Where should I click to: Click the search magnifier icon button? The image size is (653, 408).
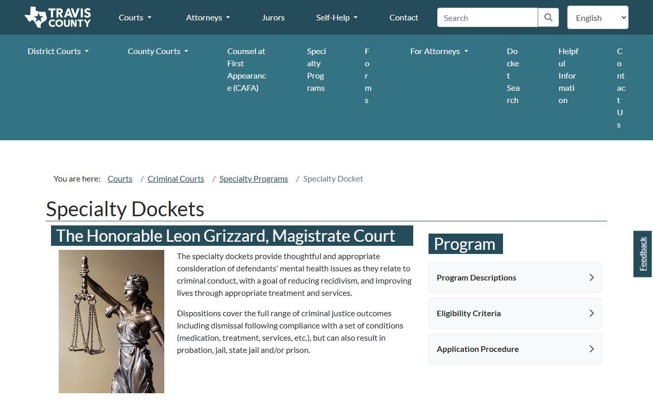(x=548, y=17)
